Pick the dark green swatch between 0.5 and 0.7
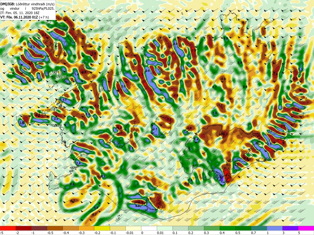 [243, 228]
